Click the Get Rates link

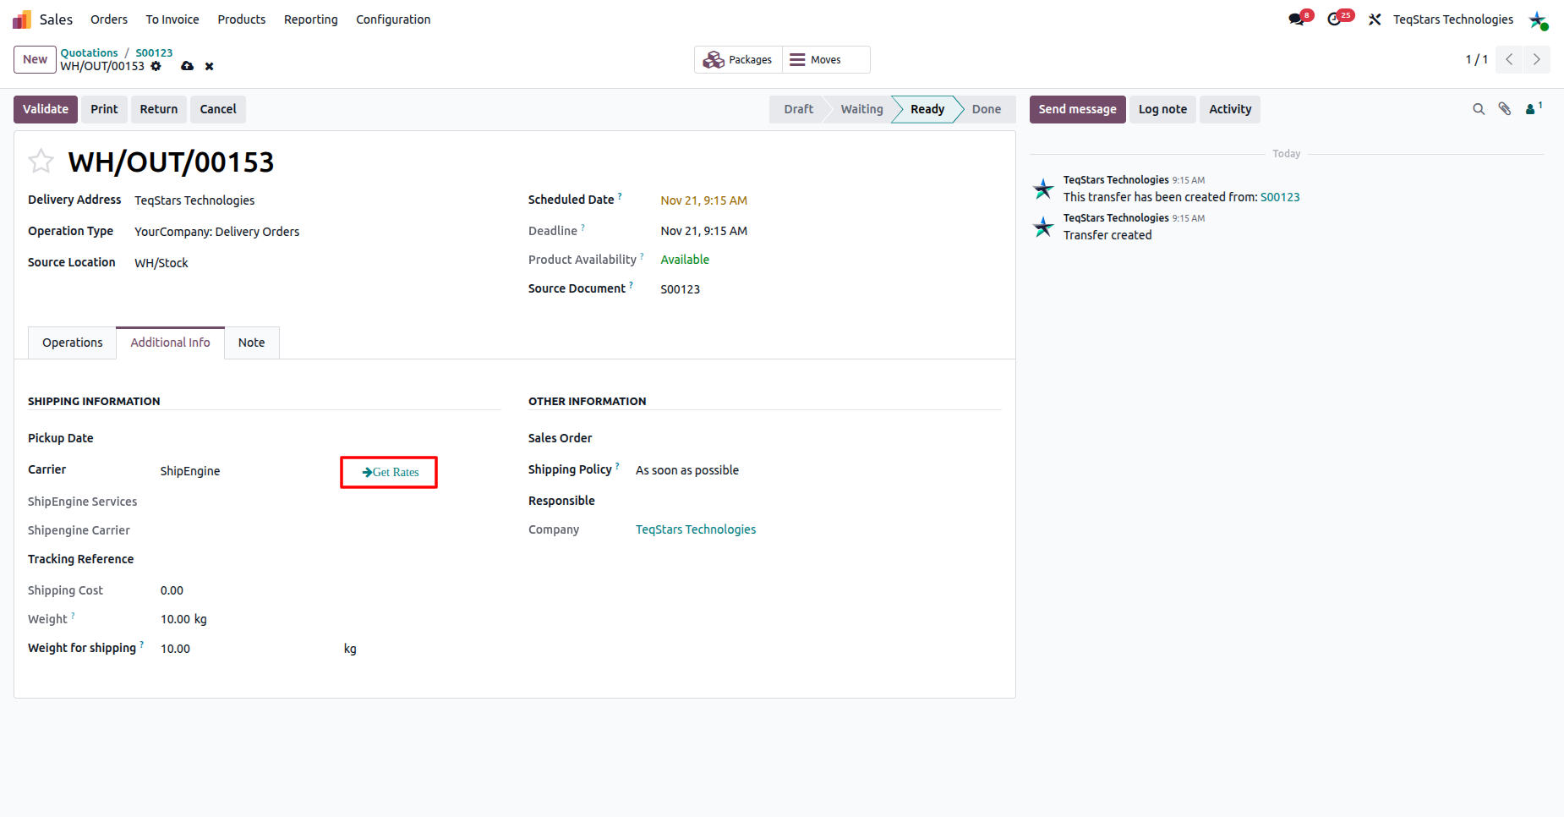click(390, 472)
